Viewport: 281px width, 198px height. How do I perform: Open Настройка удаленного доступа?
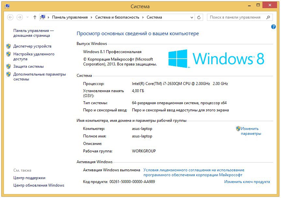pyautogui.click(x=34, y=56)
